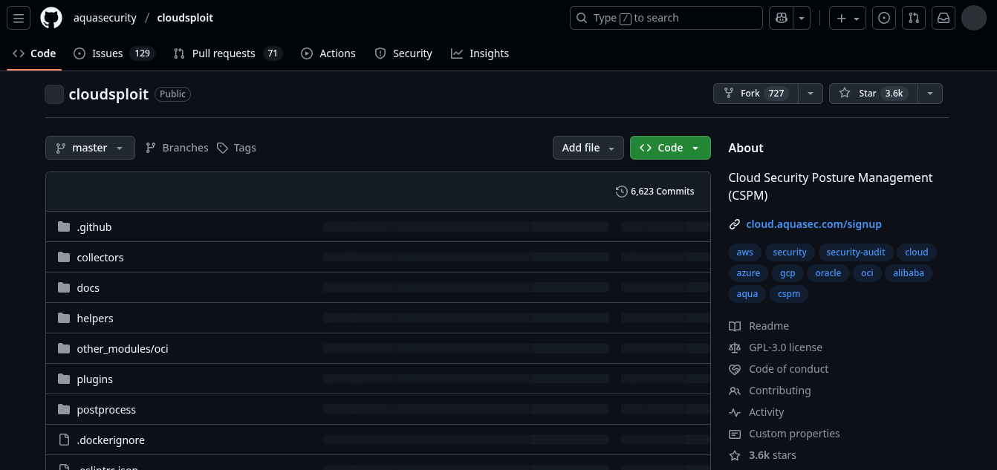Open the global navigation hamburger menu

[x=19, y=18]
